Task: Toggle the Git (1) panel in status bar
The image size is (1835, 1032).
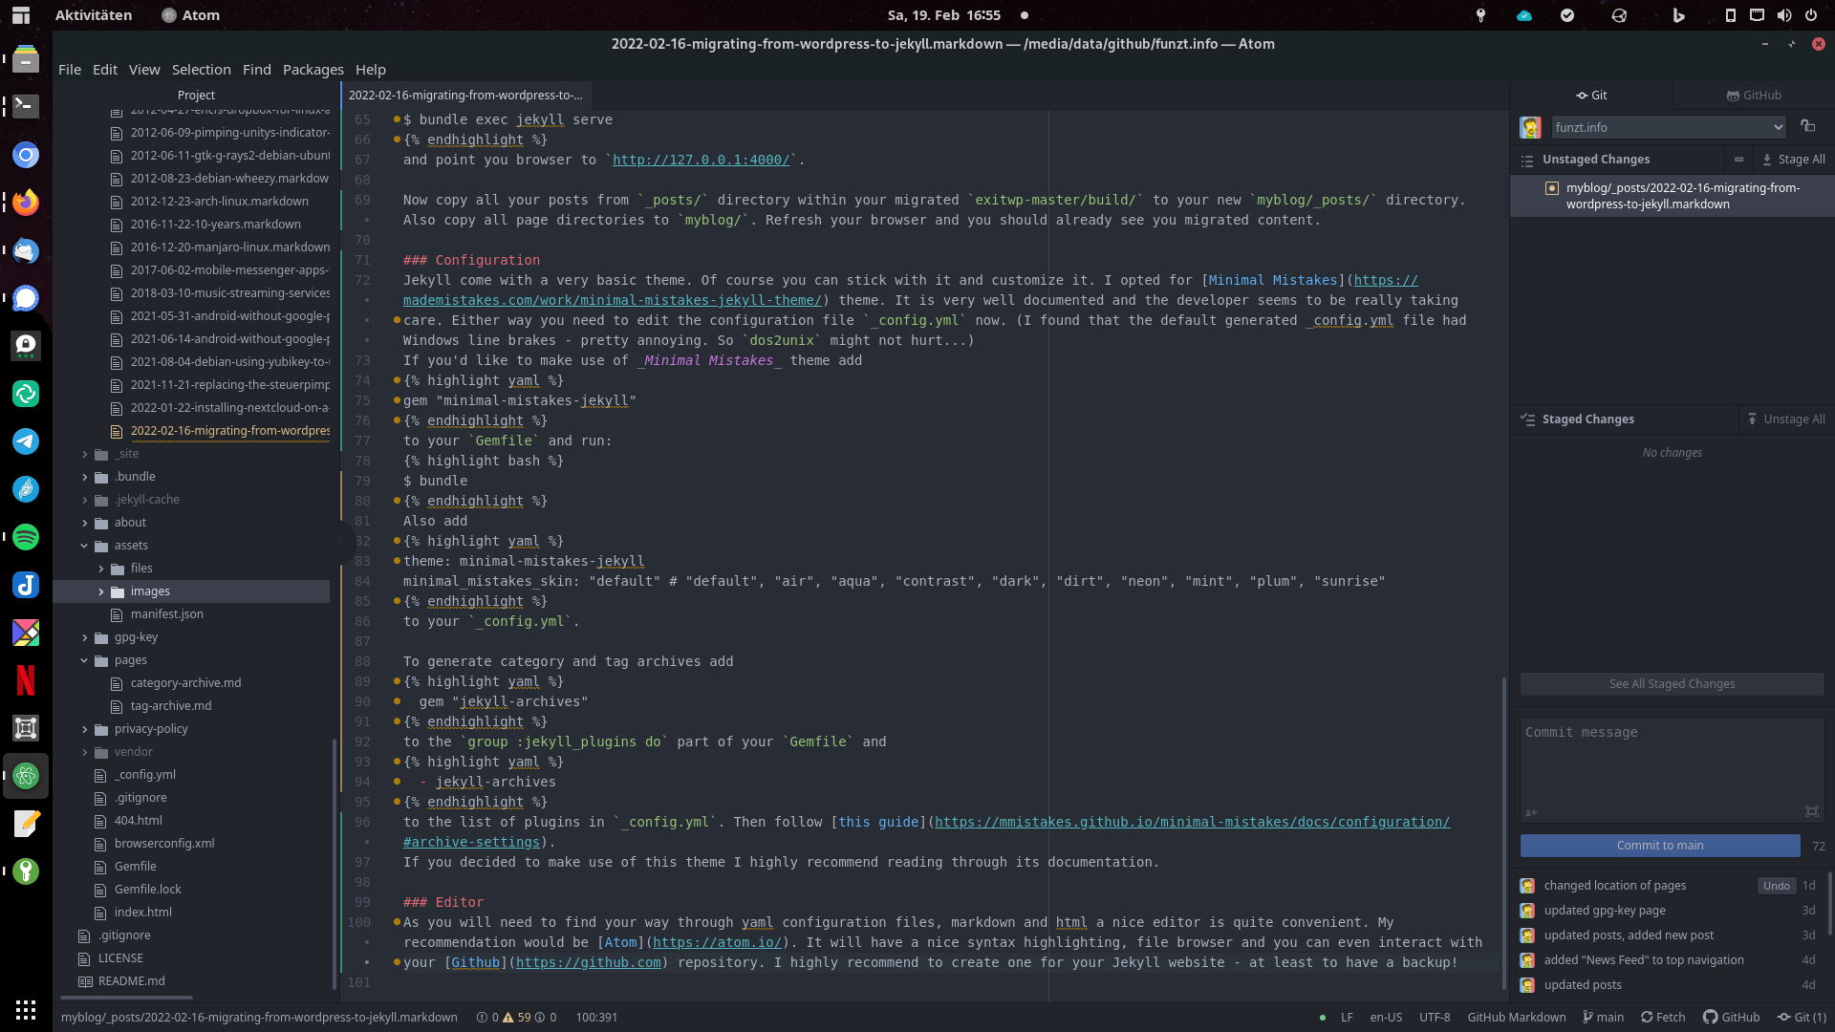Action: pyautogui.click(x=1802, y=1017)
